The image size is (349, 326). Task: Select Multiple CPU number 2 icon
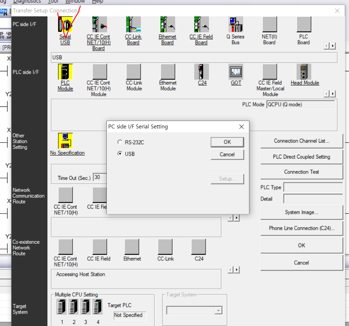pos(73,307)
